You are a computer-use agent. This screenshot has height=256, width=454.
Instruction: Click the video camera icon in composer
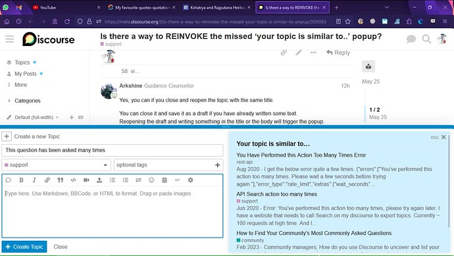click(x=86, y=180)
